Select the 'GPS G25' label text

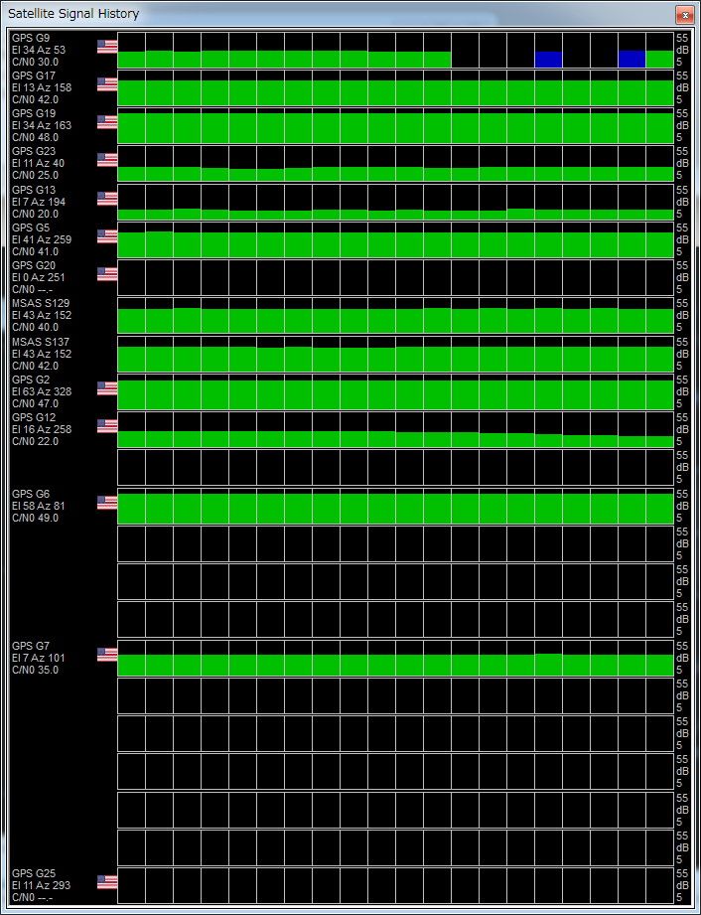(x=34, y=873)
